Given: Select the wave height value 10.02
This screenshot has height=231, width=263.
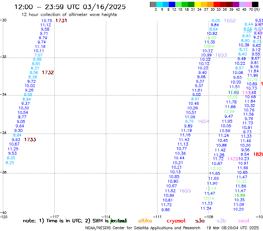Looking at the screenshot, I should [30, 86].
